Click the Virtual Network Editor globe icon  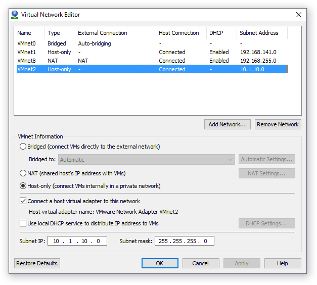coord(15,15)
